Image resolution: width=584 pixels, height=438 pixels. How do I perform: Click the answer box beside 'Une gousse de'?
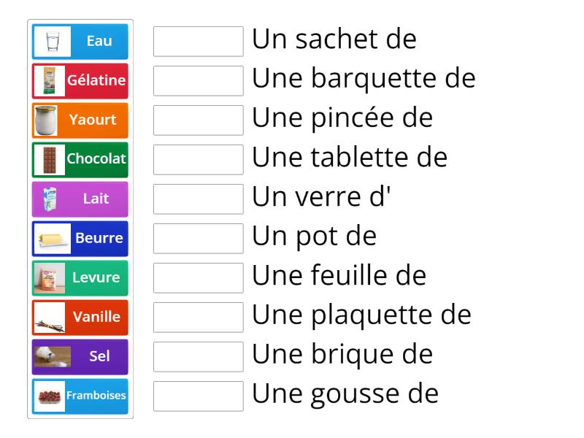pyautogui.click(x=198, y=396)
